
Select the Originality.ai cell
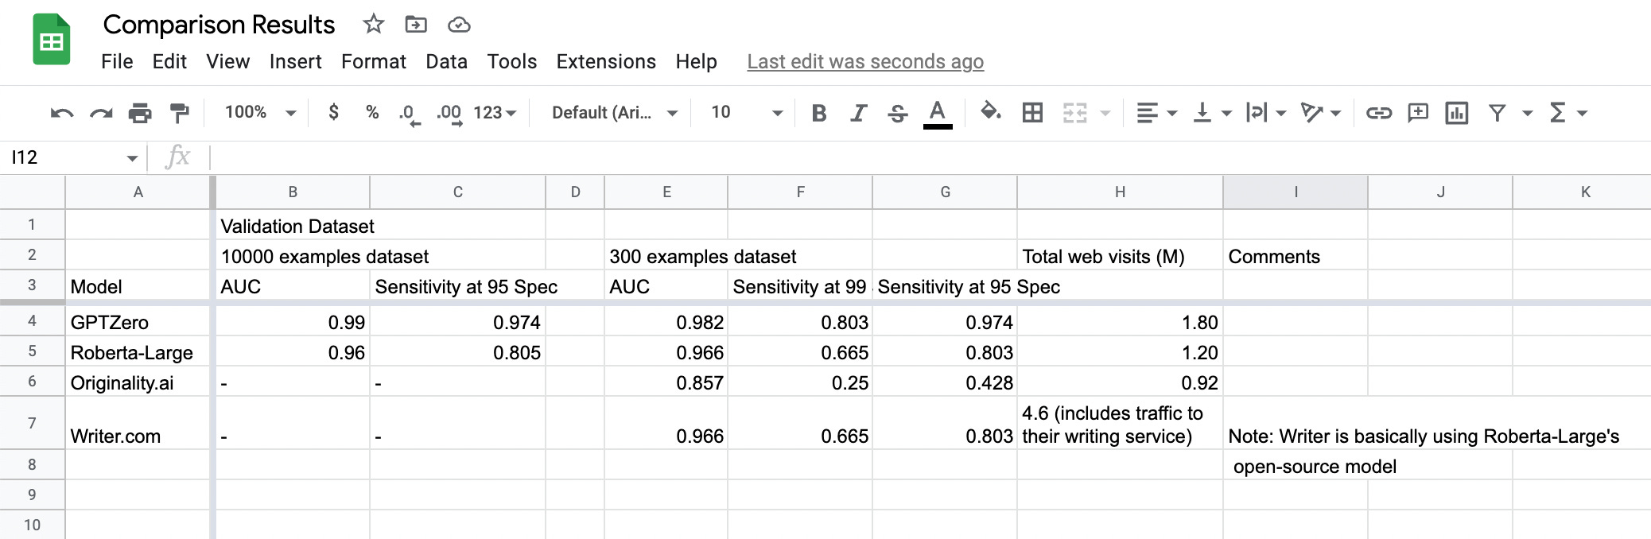tap(138, 382)
